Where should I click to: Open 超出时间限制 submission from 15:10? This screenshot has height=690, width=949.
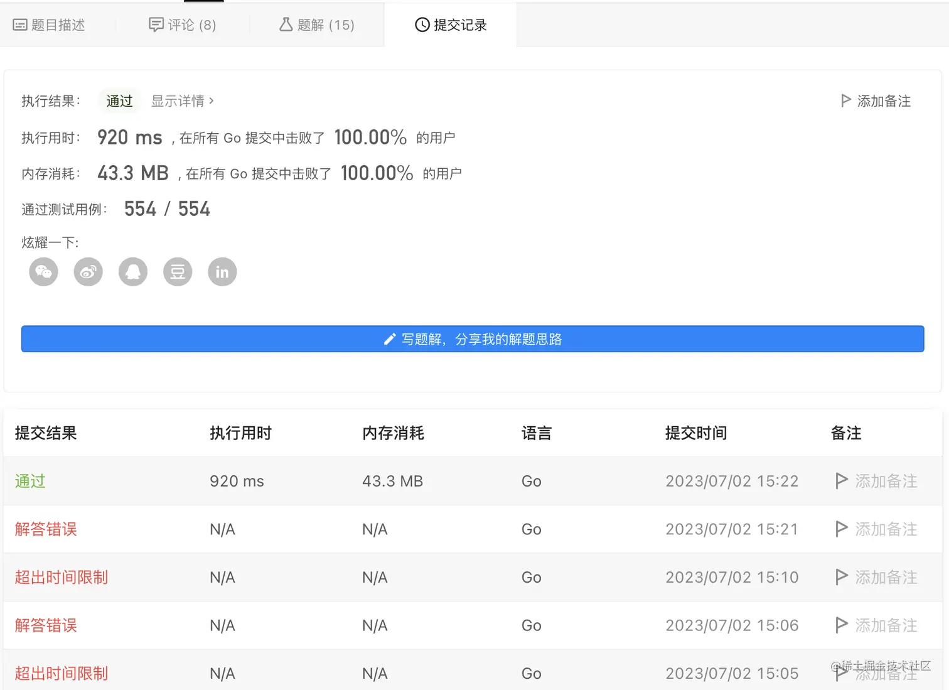62,577
